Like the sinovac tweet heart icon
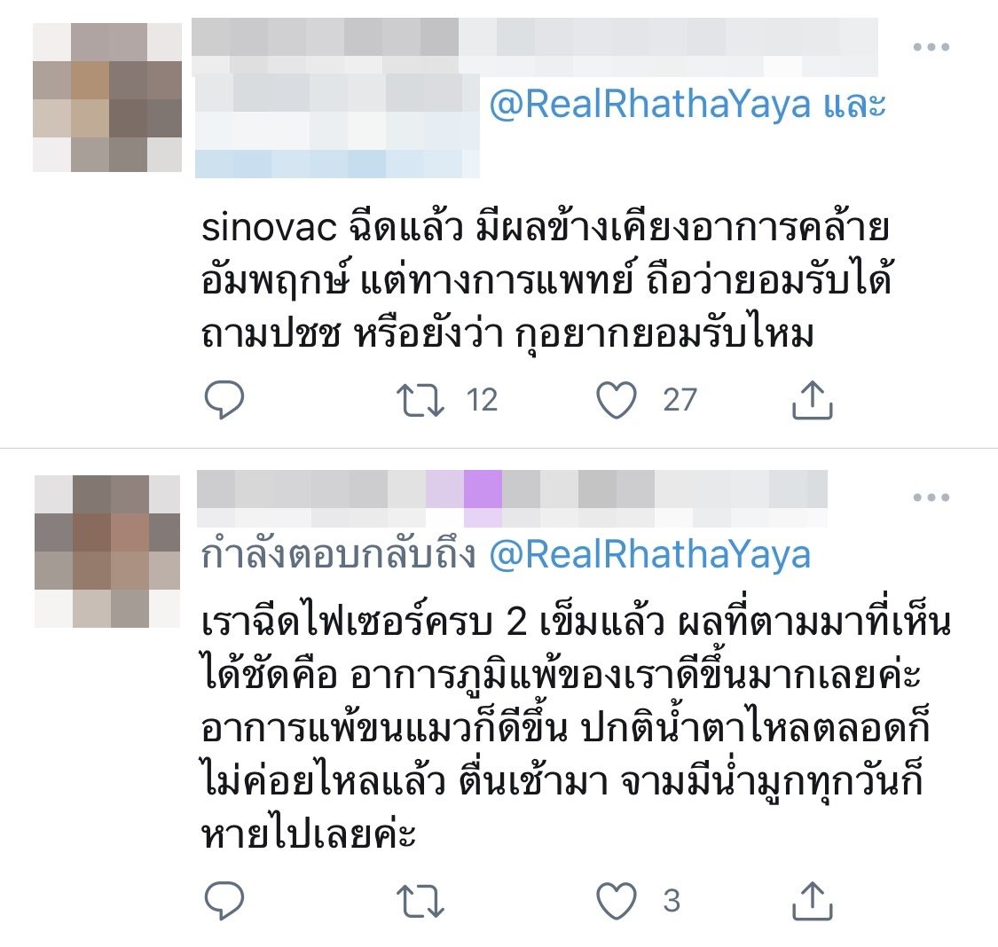998x947 pixels. pyautogui.click(x=617, y=400)
